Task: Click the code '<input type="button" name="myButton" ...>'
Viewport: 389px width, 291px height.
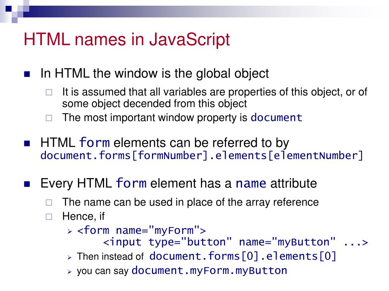Action: (236, 242)
